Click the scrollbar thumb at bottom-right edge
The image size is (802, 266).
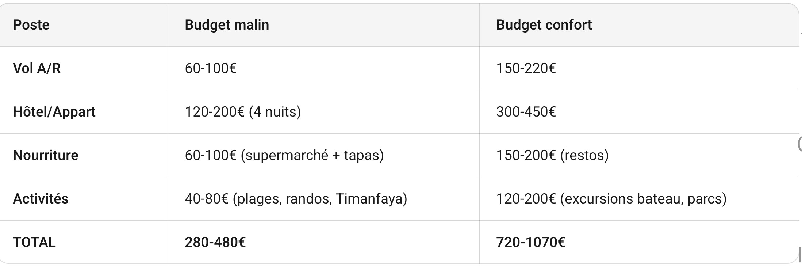point(800,255)
